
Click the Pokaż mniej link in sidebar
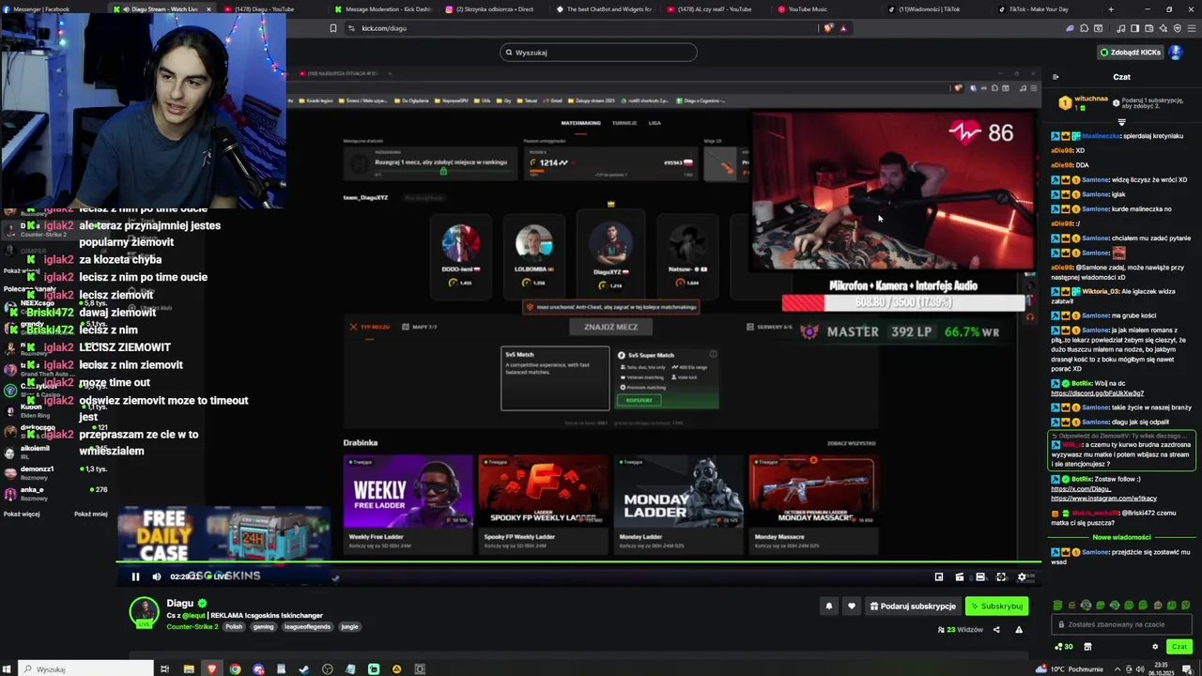(x=91, y=515)
